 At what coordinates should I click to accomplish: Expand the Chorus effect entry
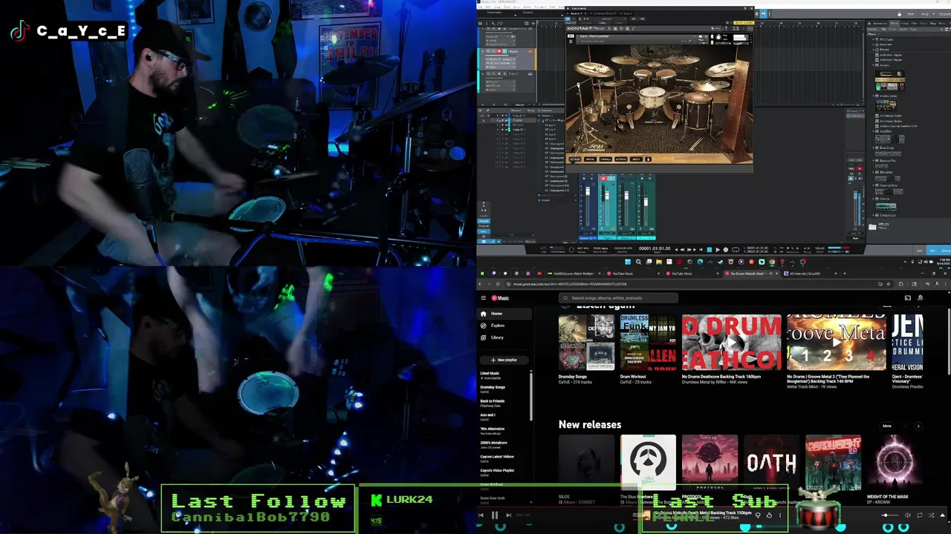tap(874, 199)
